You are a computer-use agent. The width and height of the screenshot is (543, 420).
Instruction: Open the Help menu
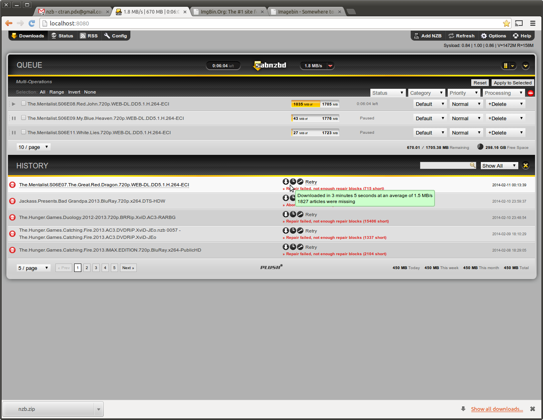(x=522, y=36)
